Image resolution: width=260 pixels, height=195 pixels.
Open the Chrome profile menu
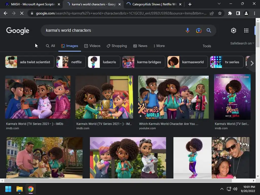click(246, 13)
